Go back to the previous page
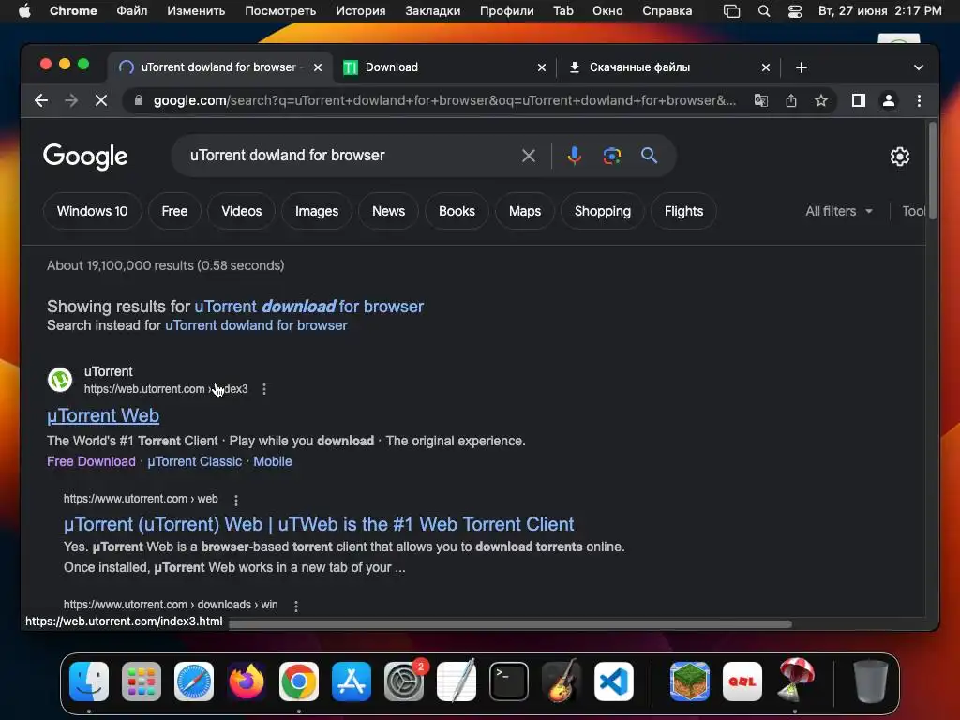This screenshot has width=960, height=720. point(41,100)
